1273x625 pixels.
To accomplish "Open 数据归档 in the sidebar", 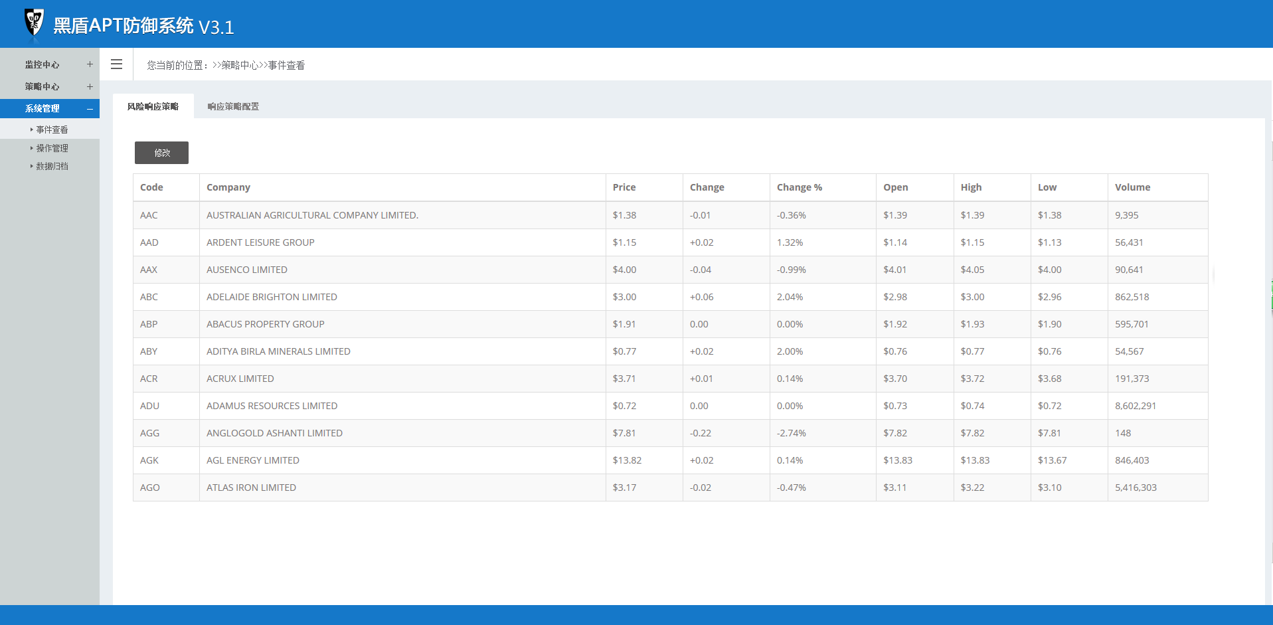I will click(52, 166).
